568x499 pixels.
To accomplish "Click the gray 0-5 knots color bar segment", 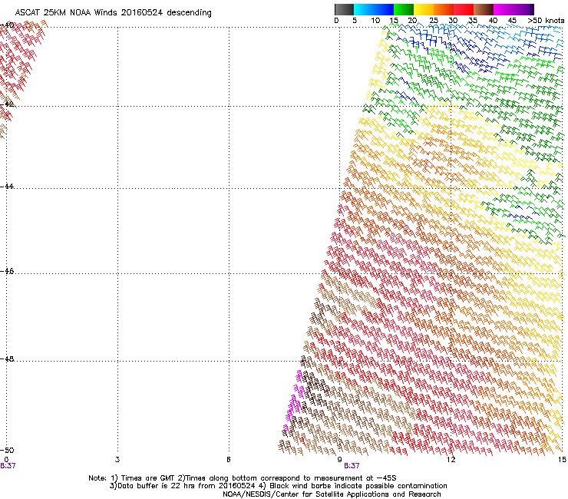I will pyautogui.click(x=344, y=9).
